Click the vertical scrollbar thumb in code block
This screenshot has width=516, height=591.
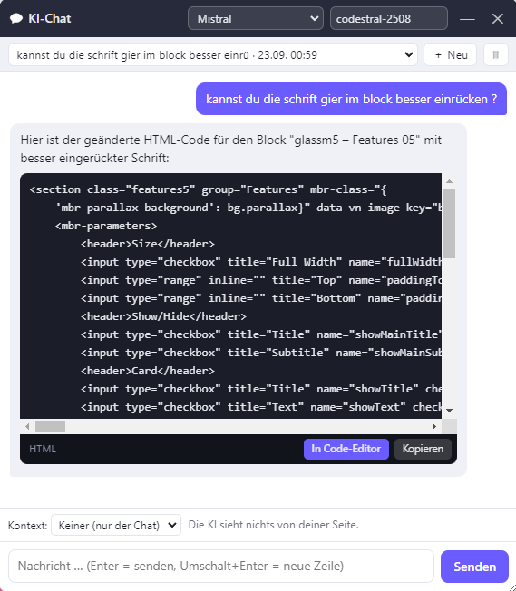pyautogui.click(x=449, y=224)
